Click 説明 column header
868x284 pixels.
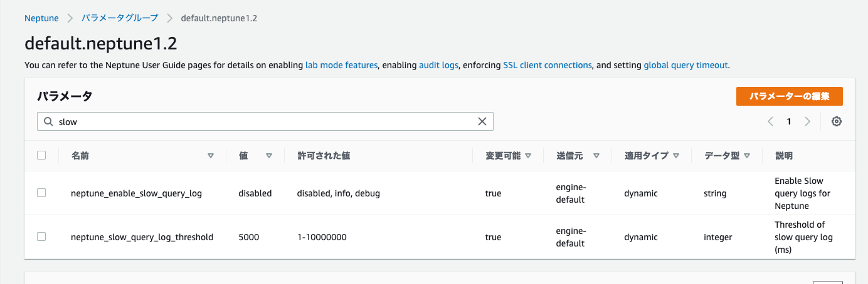pyautogui.click(x=784, y=156)
